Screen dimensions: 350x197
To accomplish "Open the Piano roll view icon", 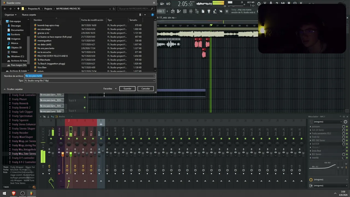I will [179, 11].
